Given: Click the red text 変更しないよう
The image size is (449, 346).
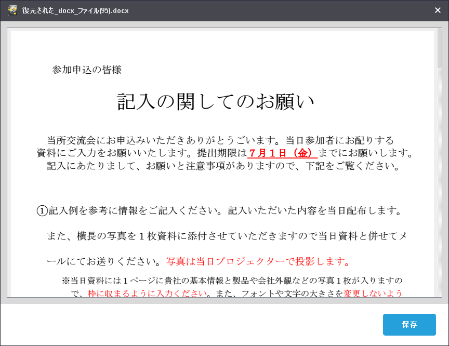Looking at the screenshot, I should click(373, 294).
